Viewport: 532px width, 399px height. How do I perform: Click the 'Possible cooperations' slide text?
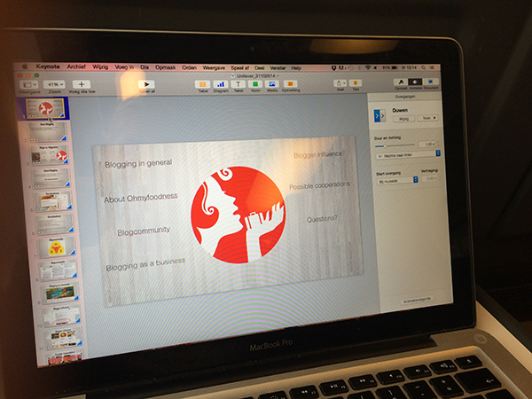pos(319,185)
